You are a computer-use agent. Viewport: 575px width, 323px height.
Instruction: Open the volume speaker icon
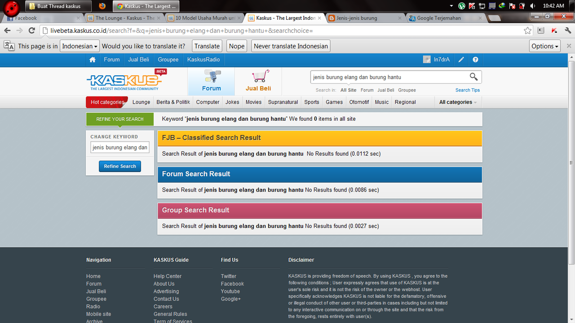point(532,6)
